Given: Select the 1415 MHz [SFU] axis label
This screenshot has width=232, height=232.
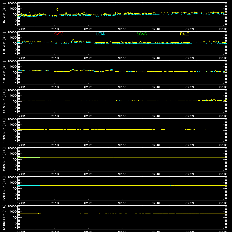Looking at the screenshot, I should [x=4, y=101].
